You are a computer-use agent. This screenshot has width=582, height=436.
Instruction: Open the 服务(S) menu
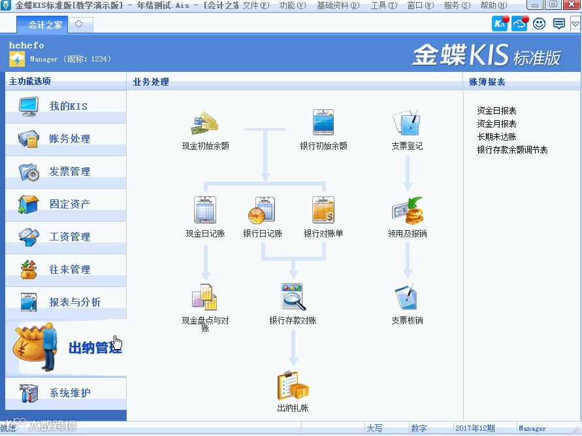click(457, 6)
